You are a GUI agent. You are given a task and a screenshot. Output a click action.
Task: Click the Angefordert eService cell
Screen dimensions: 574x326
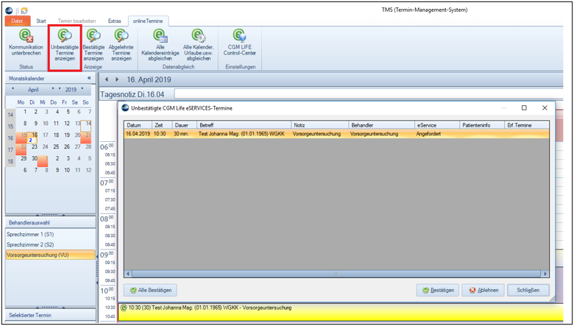click(437, 134)
